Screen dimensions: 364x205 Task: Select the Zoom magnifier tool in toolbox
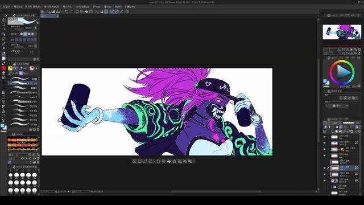click(3, 24)
